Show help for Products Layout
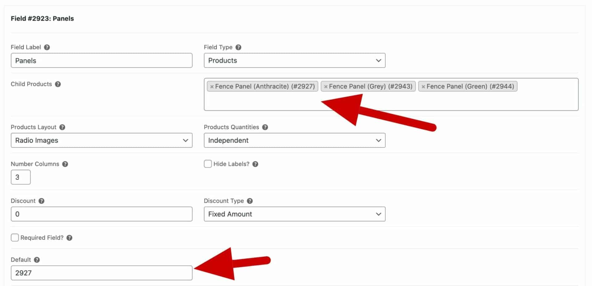Screen dimensions: 592x286 [x=62, y=127]
